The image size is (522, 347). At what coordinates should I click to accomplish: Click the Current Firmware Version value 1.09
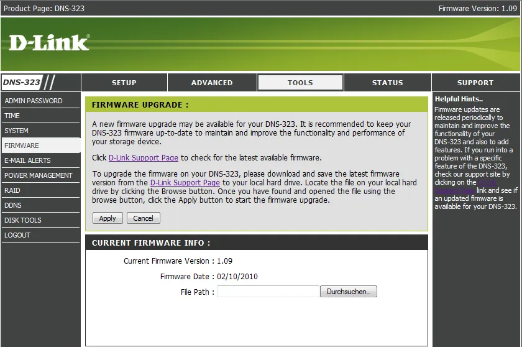click(225, 261)
